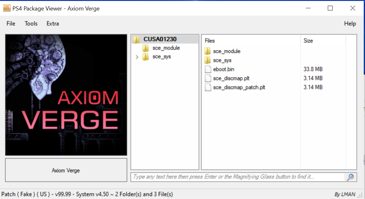Click the By LMAN credit text
The height and width of the screenshot is (199, 365).
pos(345,194)
